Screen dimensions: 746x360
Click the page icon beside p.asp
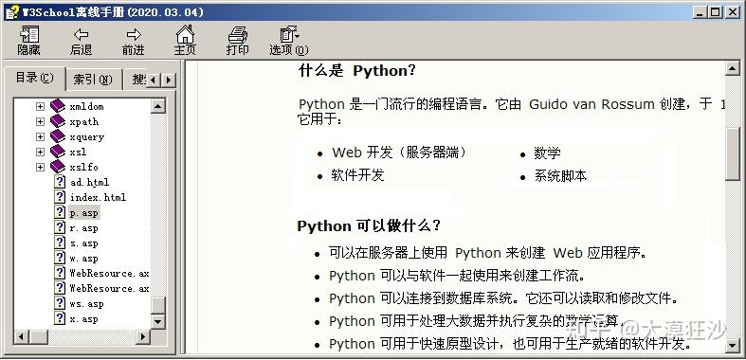(x=60, y=212)
